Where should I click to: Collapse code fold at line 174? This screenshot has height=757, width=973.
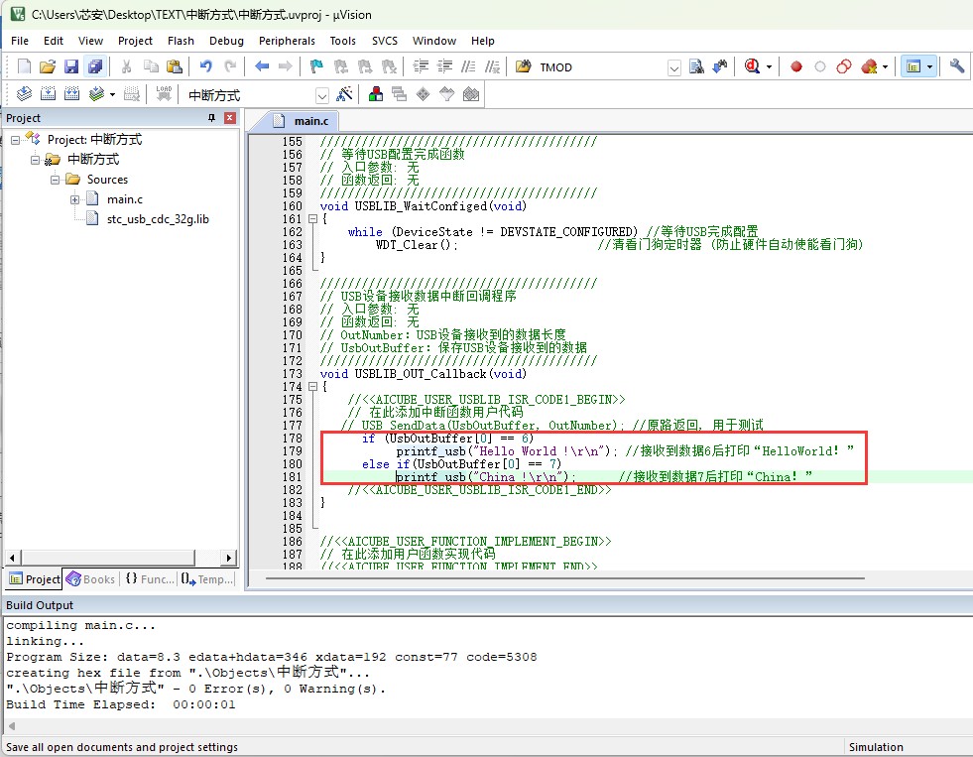312,386
